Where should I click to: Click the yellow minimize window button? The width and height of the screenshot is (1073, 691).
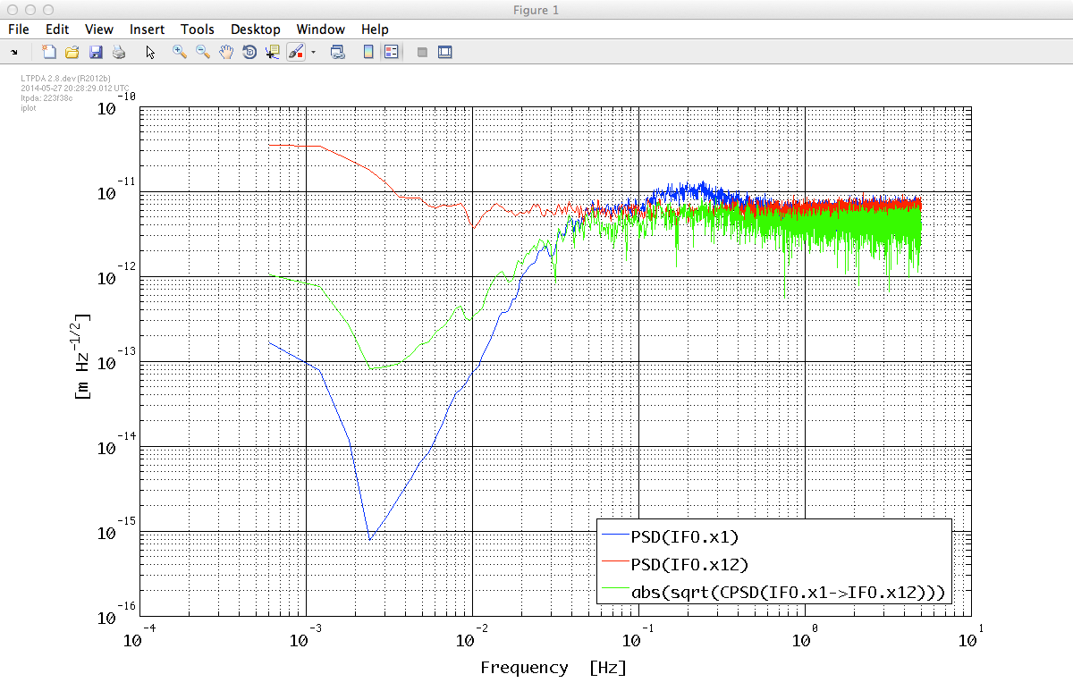point(29,8)
